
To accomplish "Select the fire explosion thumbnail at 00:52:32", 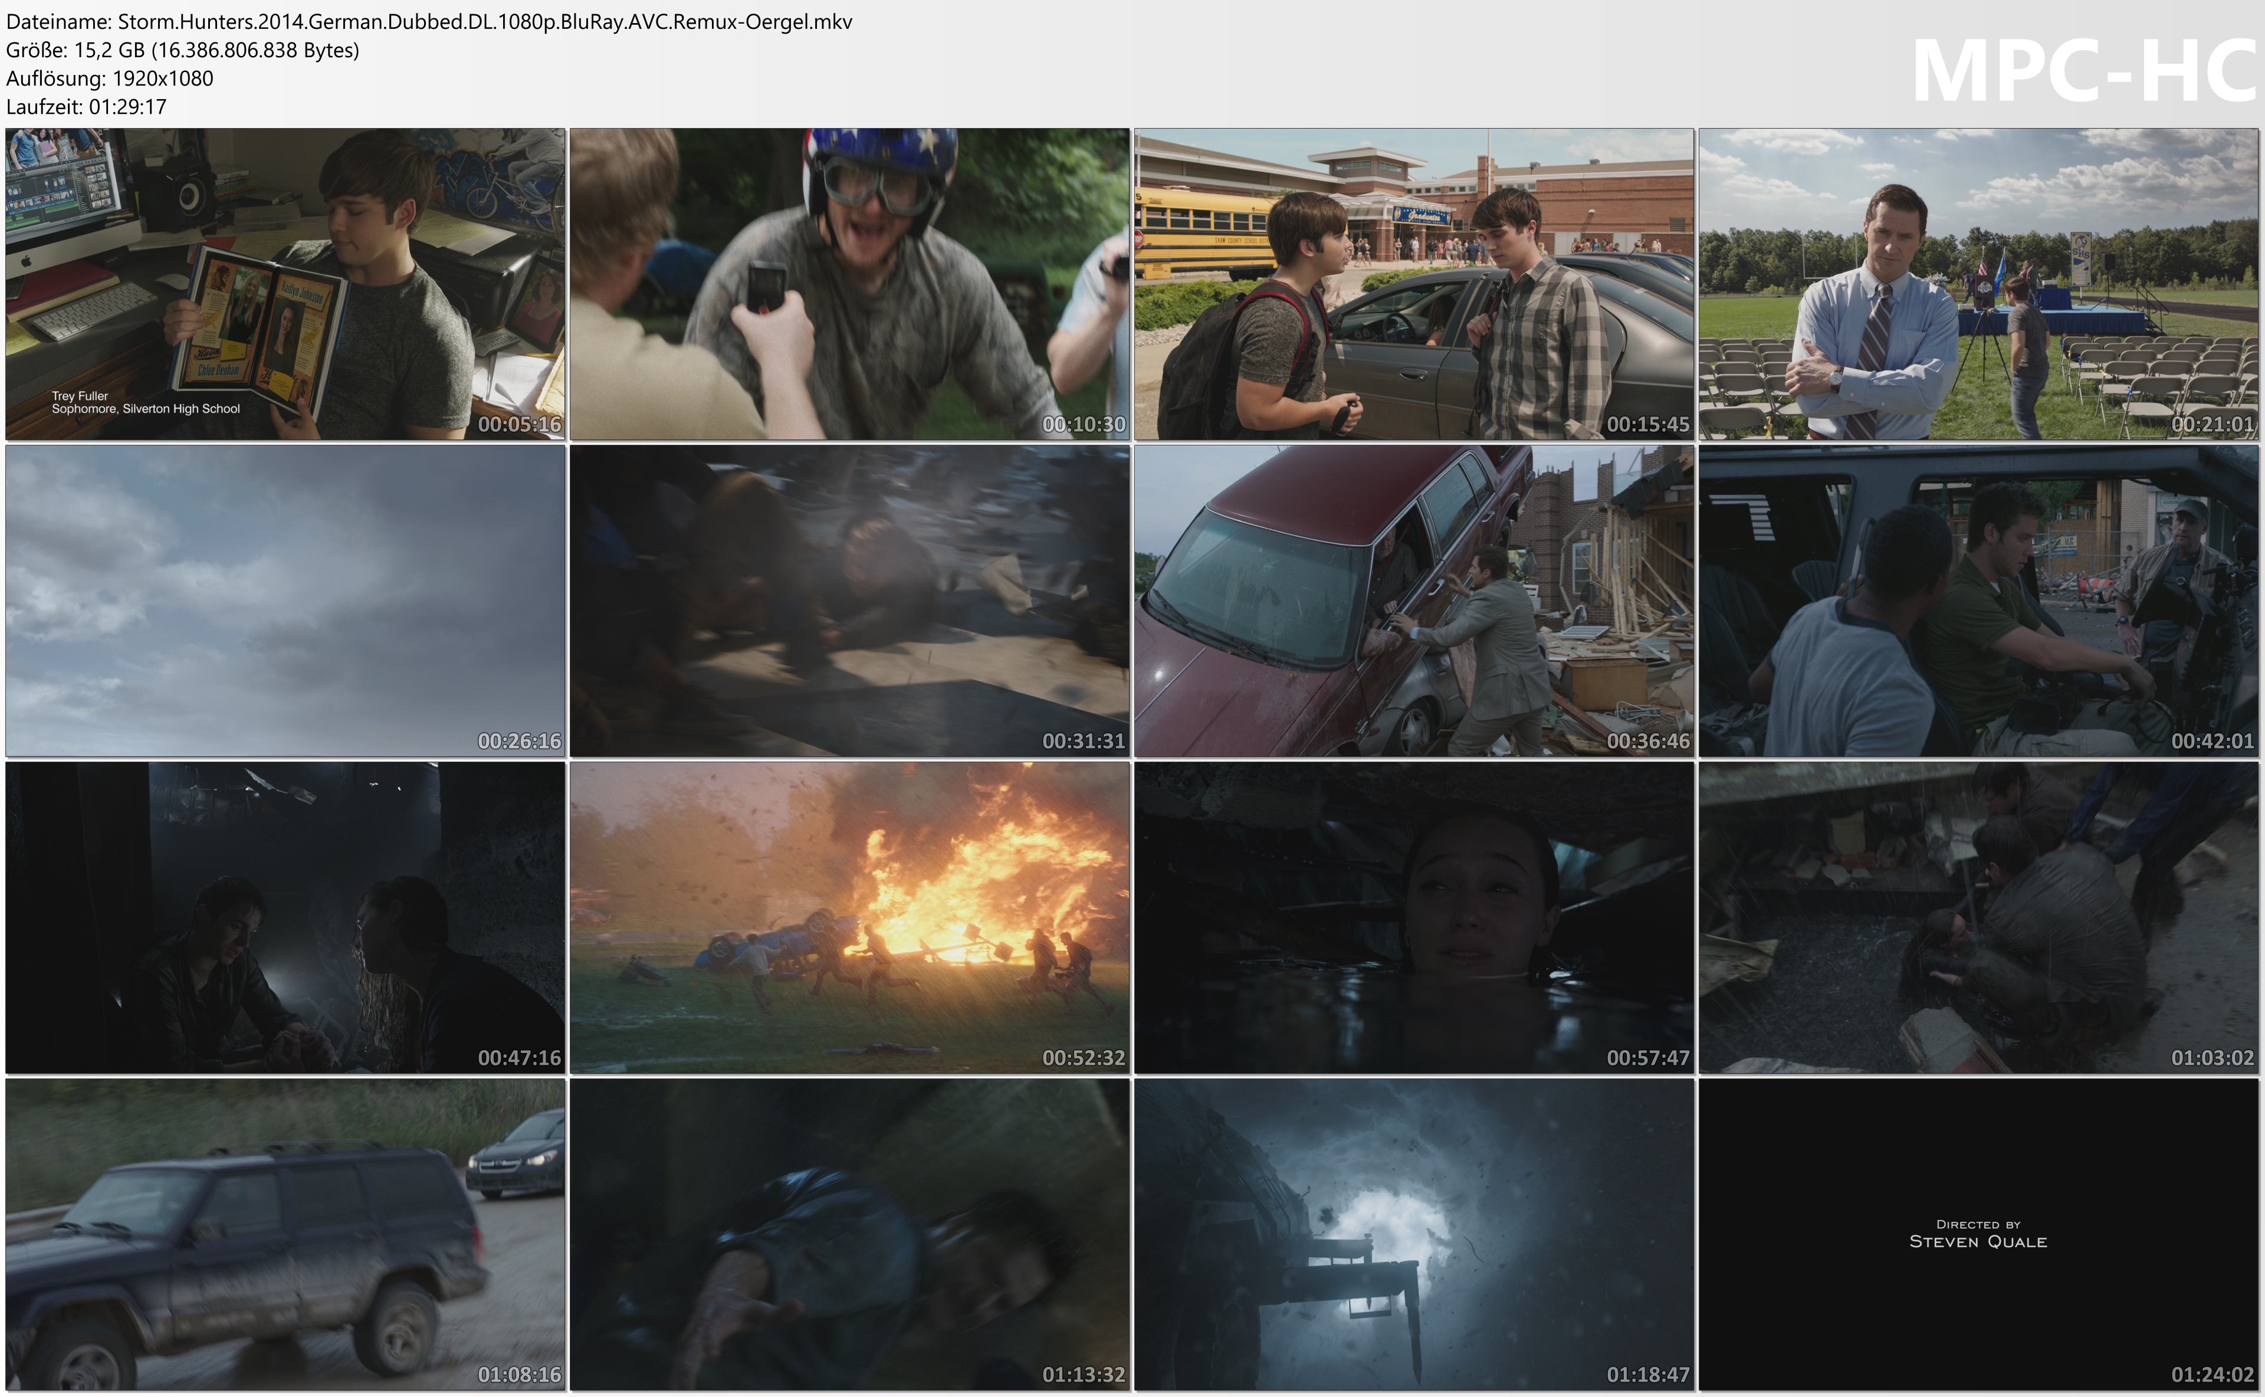I will [849, 917].
